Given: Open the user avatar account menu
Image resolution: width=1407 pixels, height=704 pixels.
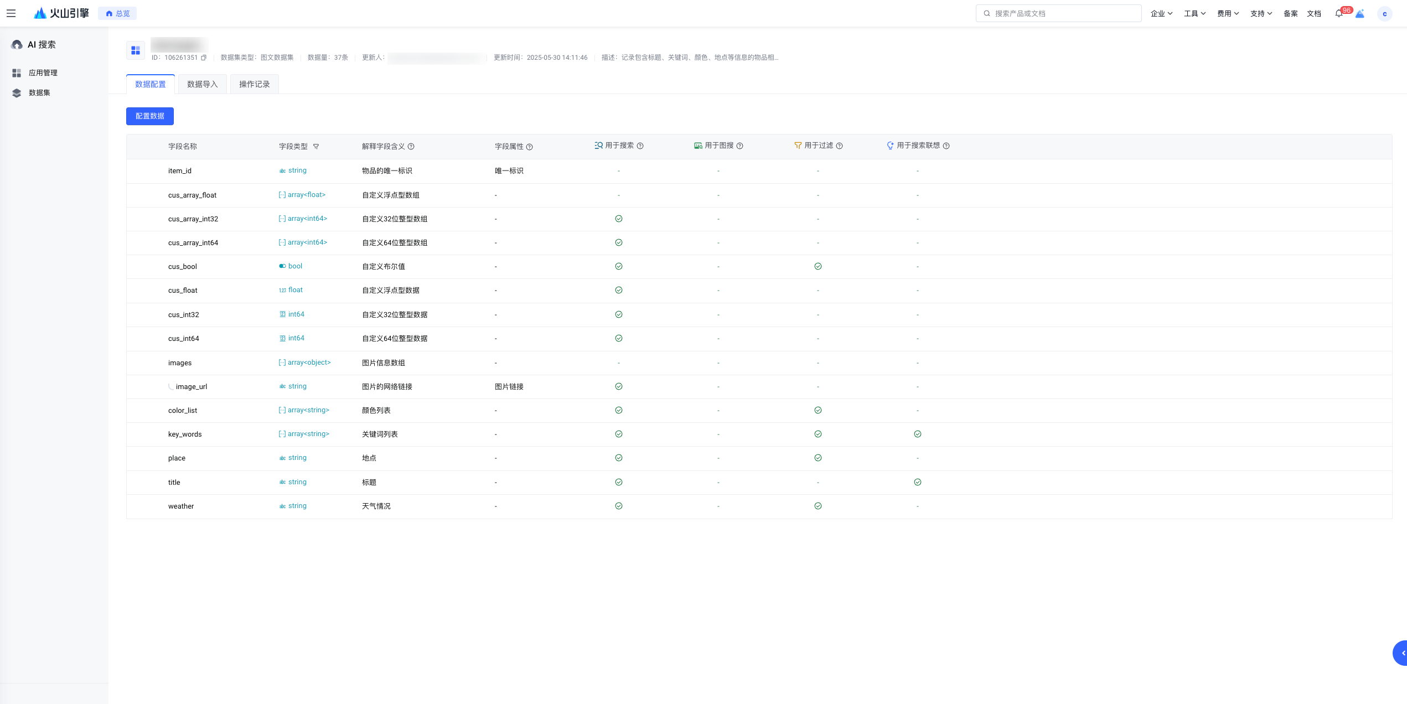Looking at the screenshot, I should click(x=1384, y=14).
